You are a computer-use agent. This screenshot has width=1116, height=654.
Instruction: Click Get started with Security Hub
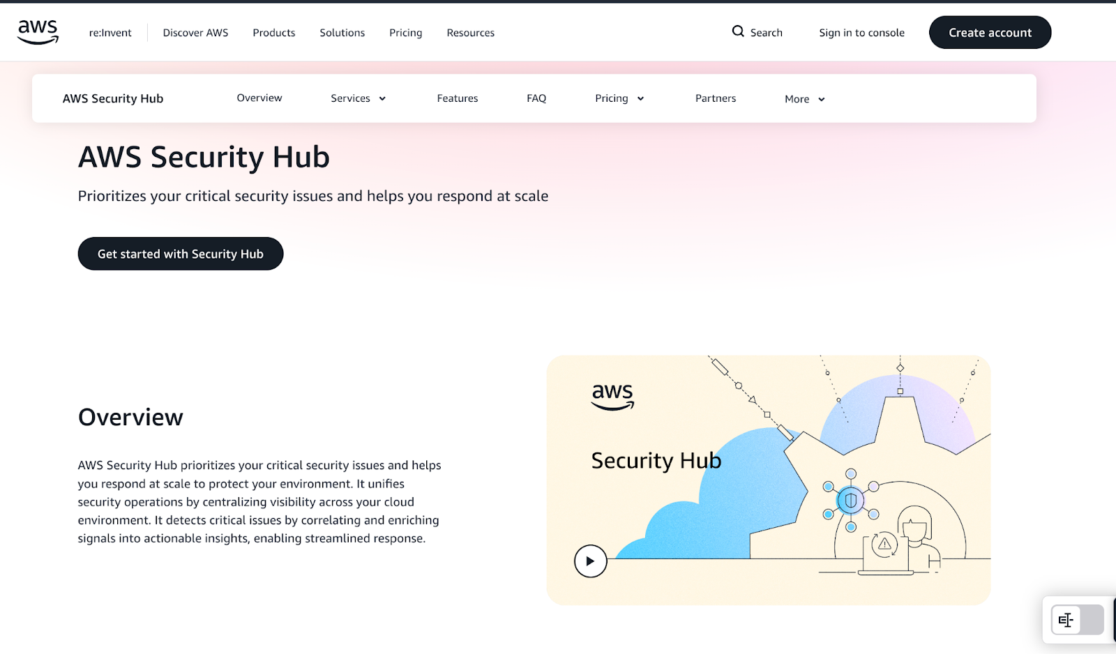(x=180, y=253)
